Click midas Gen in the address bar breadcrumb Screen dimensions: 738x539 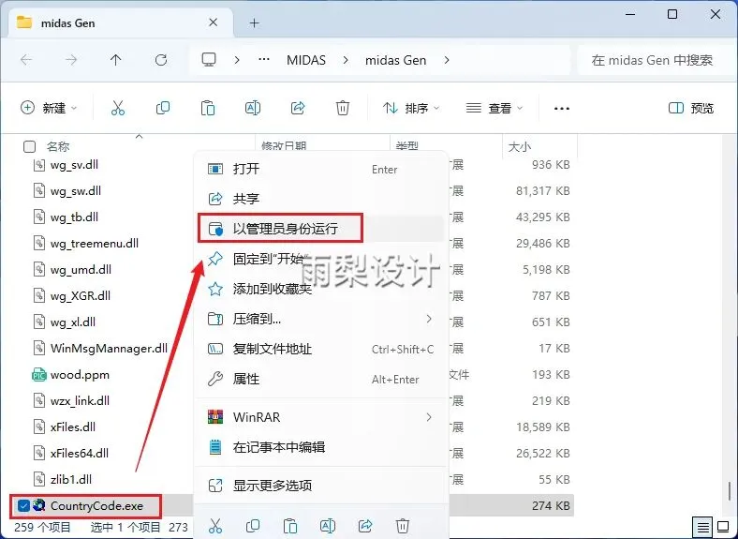(x=395, y=60)
